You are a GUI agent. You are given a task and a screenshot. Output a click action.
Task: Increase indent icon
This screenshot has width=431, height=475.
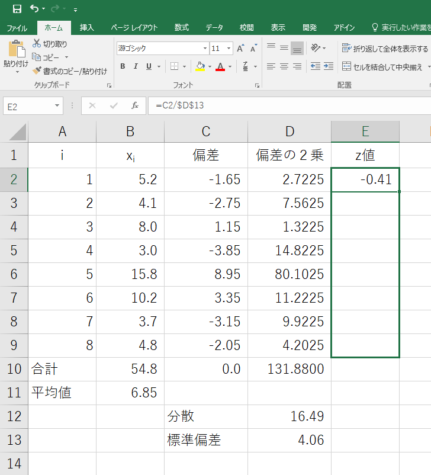click(329, 66)
